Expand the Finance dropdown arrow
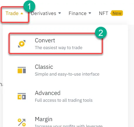134x127 pixels. click(x=90, y=13)
